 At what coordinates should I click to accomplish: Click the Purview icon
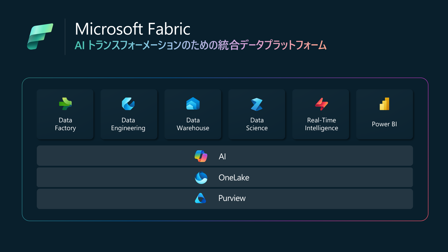coord(200,198)
